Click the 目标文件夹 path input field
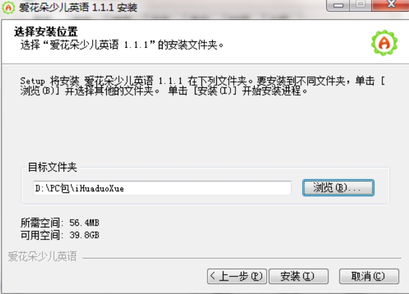This screenshot has width=409, height=294. [162, 188]
